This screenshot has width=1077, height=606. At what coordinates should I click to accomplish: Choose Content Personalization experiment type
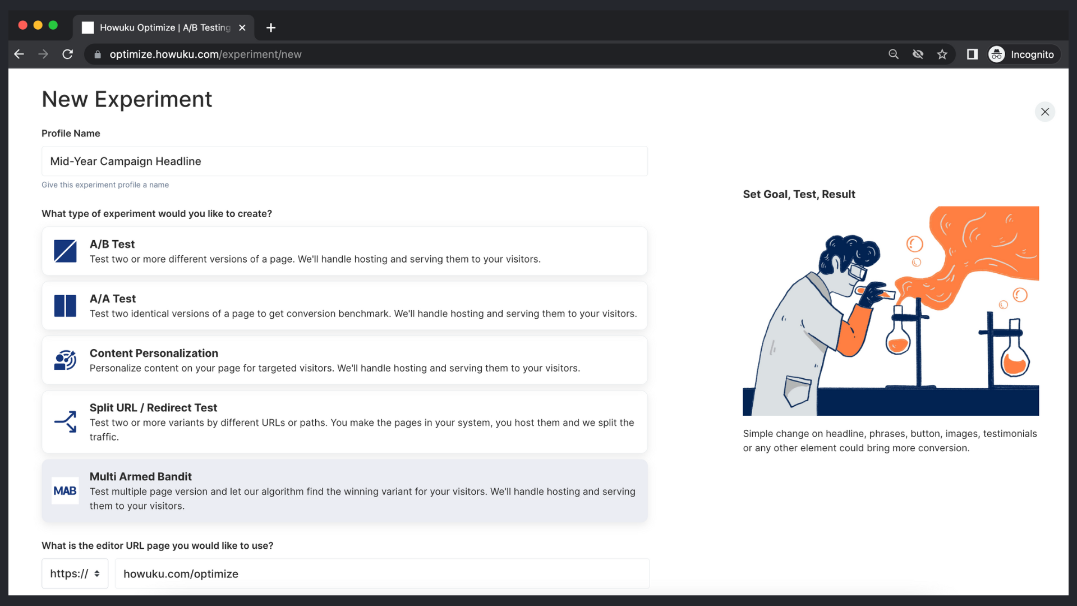point(344,360)
